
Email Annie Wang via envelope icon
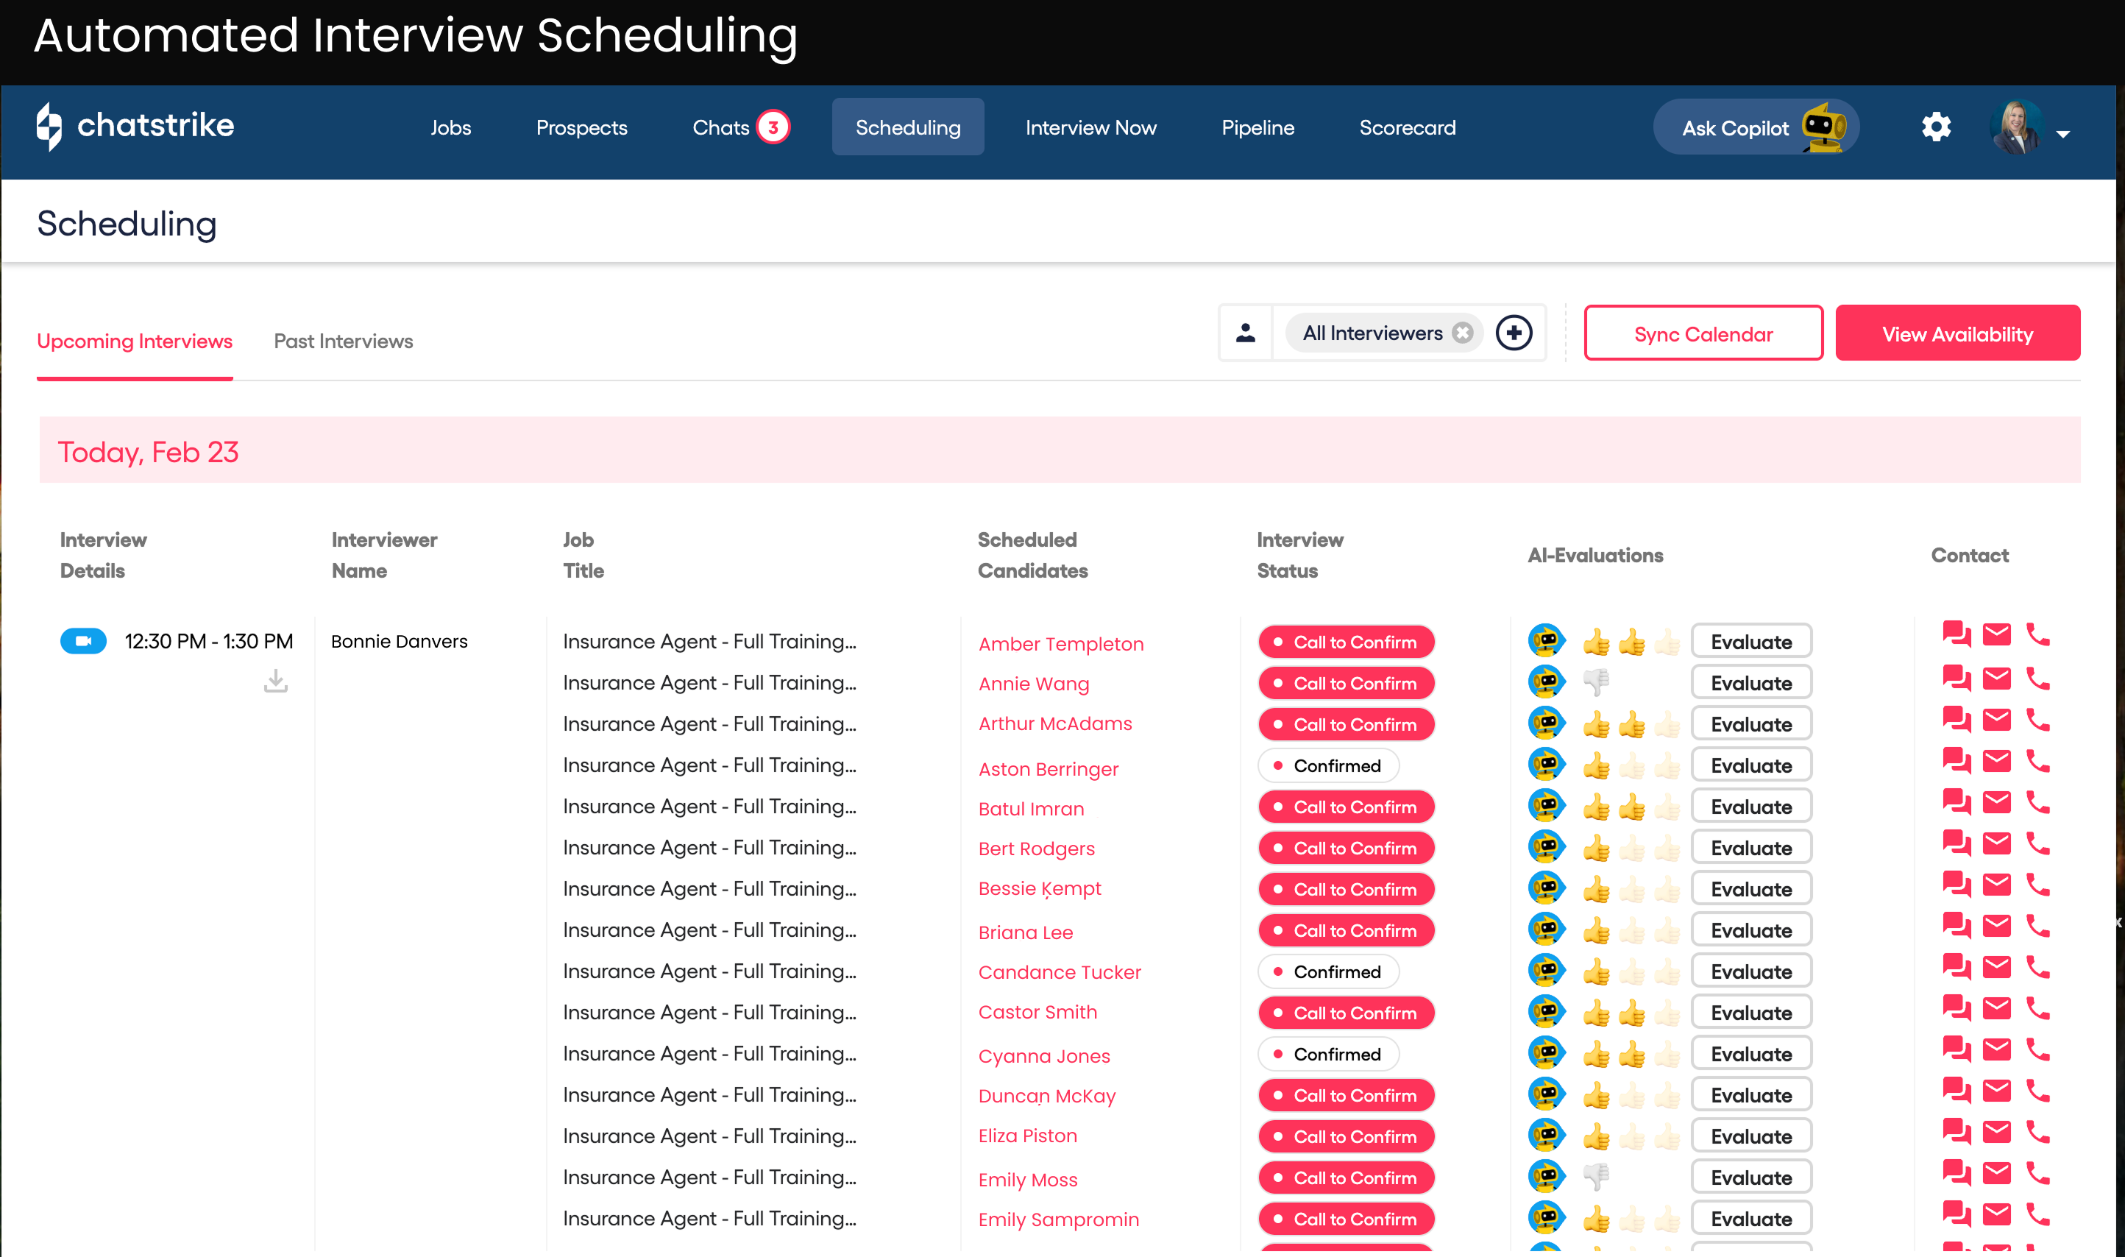click(1996, 679)
